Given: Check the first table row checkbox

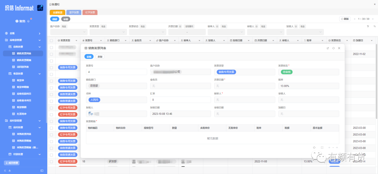Looking at the screenshot, I should pos(51,48).
